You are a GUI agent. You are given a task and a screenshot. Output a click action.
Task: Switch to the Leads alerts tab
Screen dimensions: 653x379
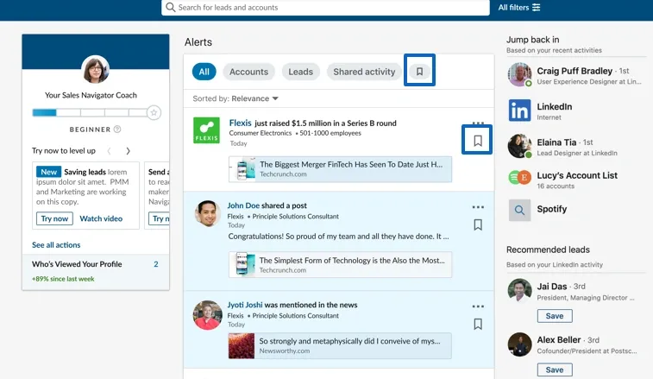[300, 72]
